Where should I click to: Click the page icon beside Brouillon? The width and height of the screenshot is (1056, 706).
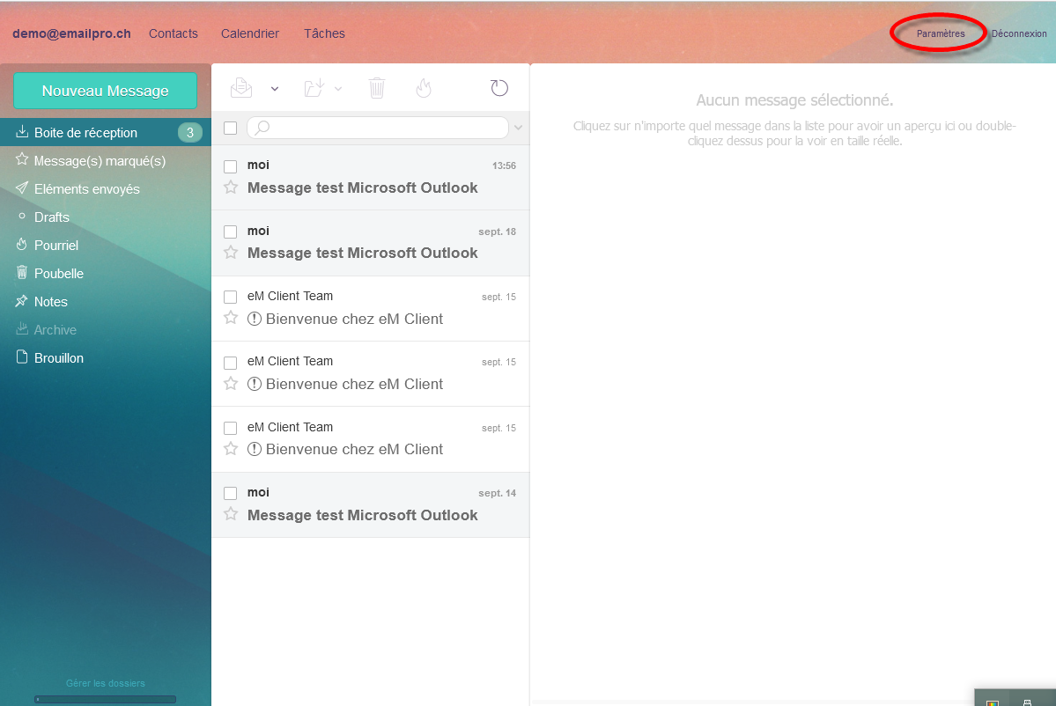pyautogui.click(x=22, y=357)
